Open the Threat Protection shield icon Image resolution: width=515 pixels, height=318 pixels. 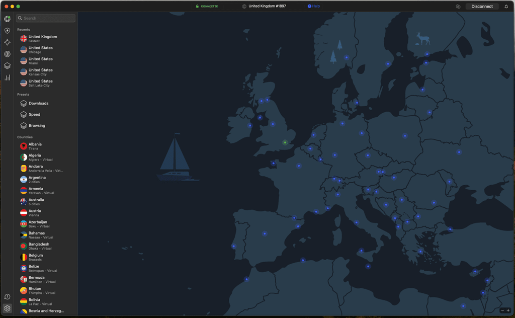click(7, 31)
